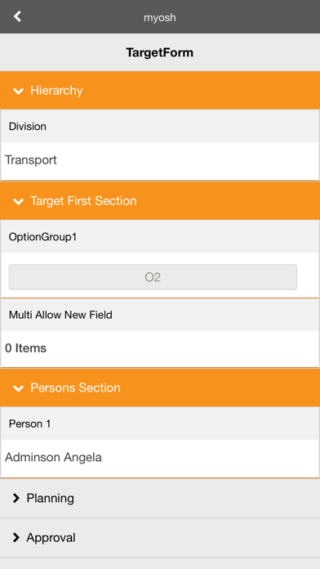
Task: Select the O2 option button
Action: [x=153, y=277]
